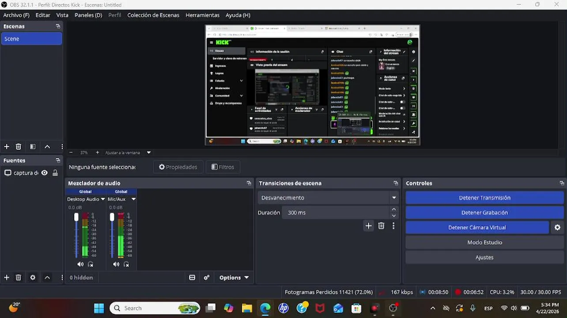This screenshot has width=567, height=318.
Task: Open the Ajustar a la ventana scaling dropdown
Action: tap(128, 152)
